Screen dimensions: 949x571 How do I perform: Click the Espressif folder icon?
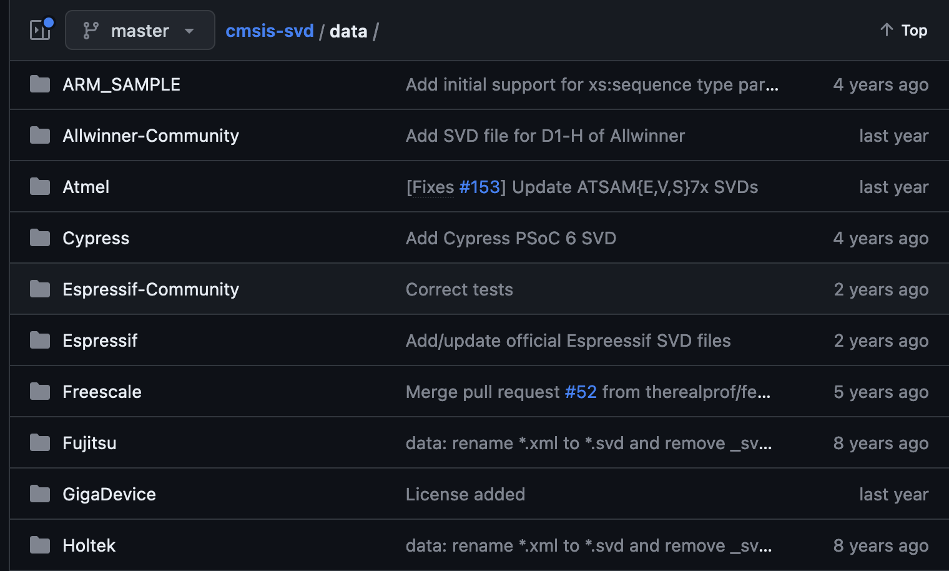click(40, 340)
